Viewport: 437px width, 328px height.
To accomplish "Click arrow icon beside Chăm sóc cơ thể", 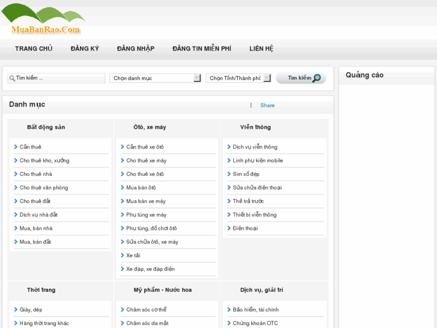I will (122, 309).
